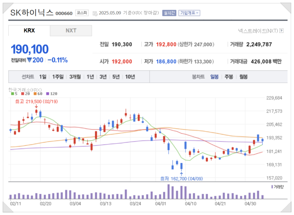The height and width of the screenshot is (215, 294).
Task: Click the 거래량 value 2,249,787
Action: 259,44
